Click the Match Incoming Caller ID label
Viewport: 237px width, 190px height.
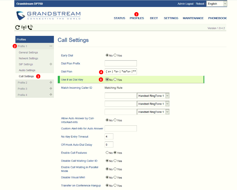click(x=76, y=88)
